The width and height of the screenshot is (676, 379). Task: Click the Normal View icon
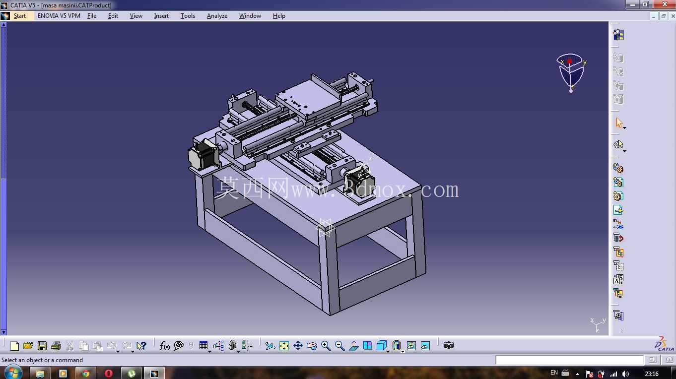point(354,346)
